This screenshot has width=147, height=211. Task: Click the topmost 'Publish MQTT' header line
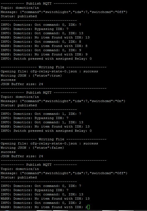point(39,3)
